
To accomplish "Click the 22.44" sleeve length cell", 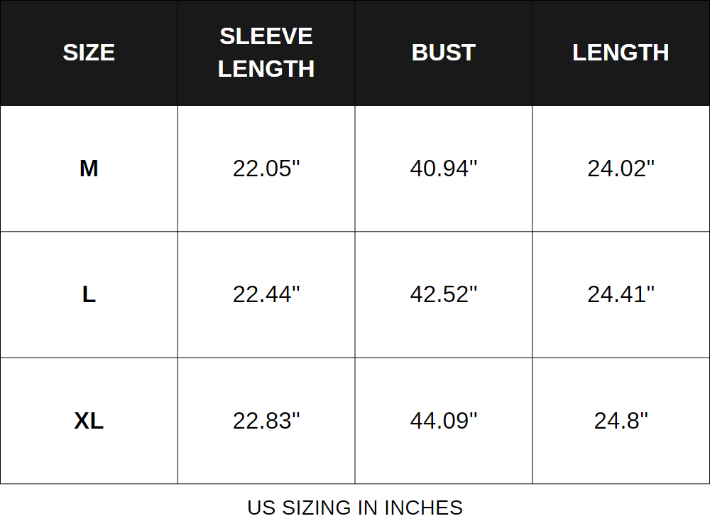I will 266,294.
